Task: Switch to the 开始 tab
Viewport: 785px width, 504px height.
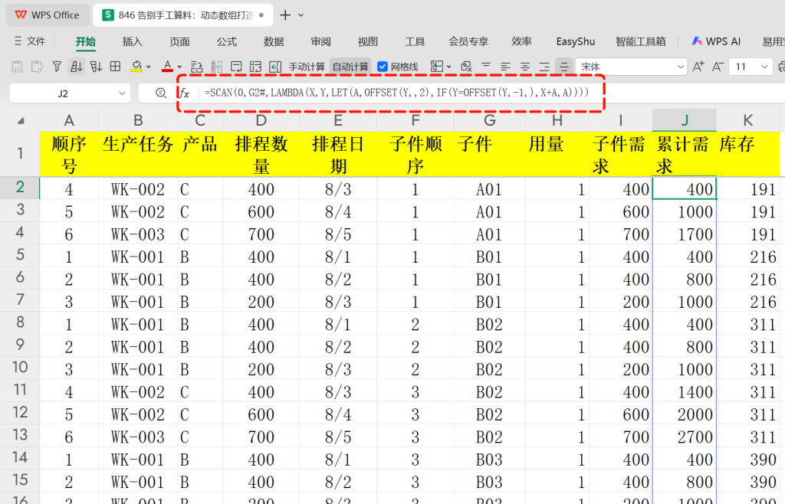Action: click(x=86, y=41)
